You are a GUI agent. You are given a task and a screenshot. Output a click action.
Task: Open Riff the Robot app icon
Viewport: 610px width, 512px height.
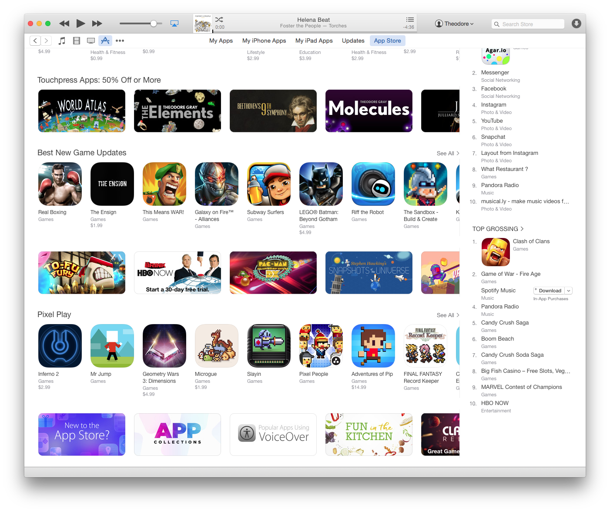(x=373, y=184)
